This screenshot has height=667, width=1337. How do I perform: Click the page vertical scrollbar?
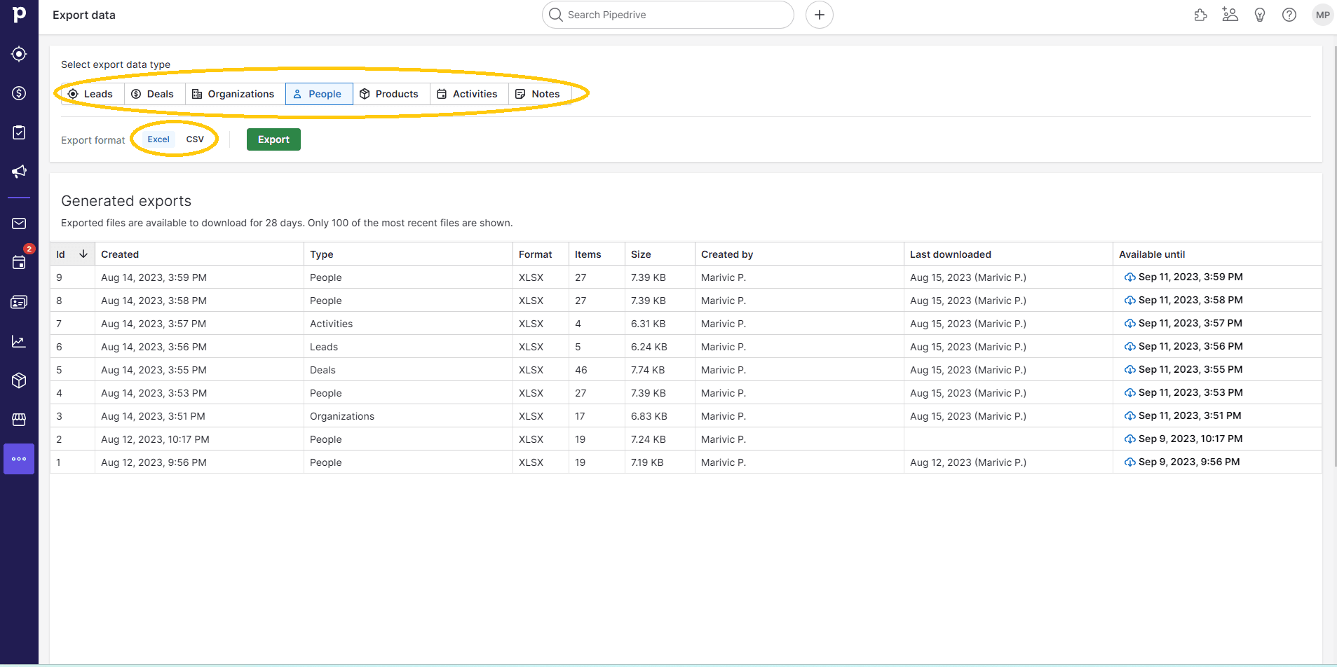click(x=1334, y=256)
